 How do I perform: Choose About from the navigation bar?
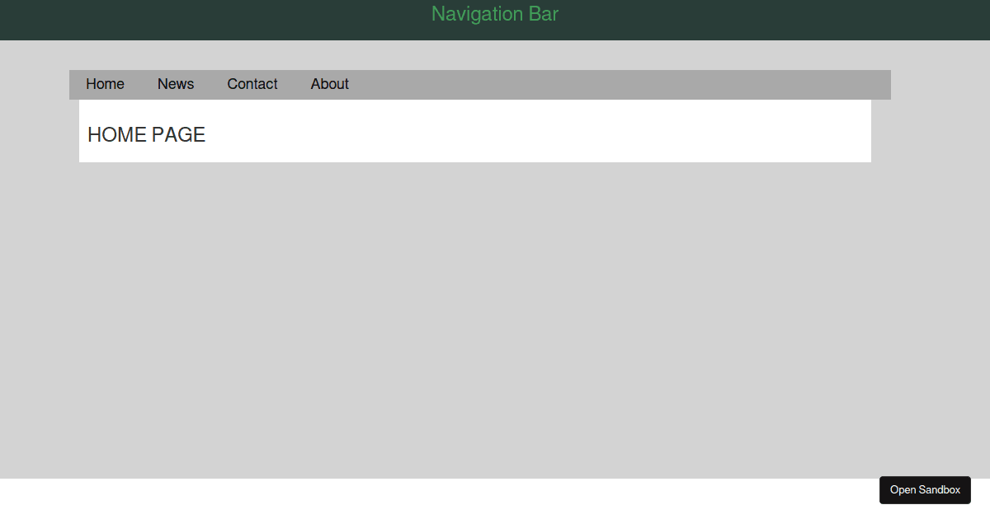(329, 84)
